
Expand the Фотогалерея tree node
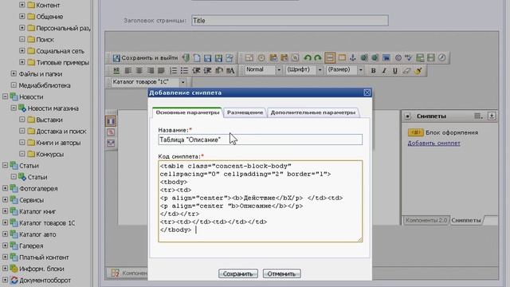pos(5,188)
